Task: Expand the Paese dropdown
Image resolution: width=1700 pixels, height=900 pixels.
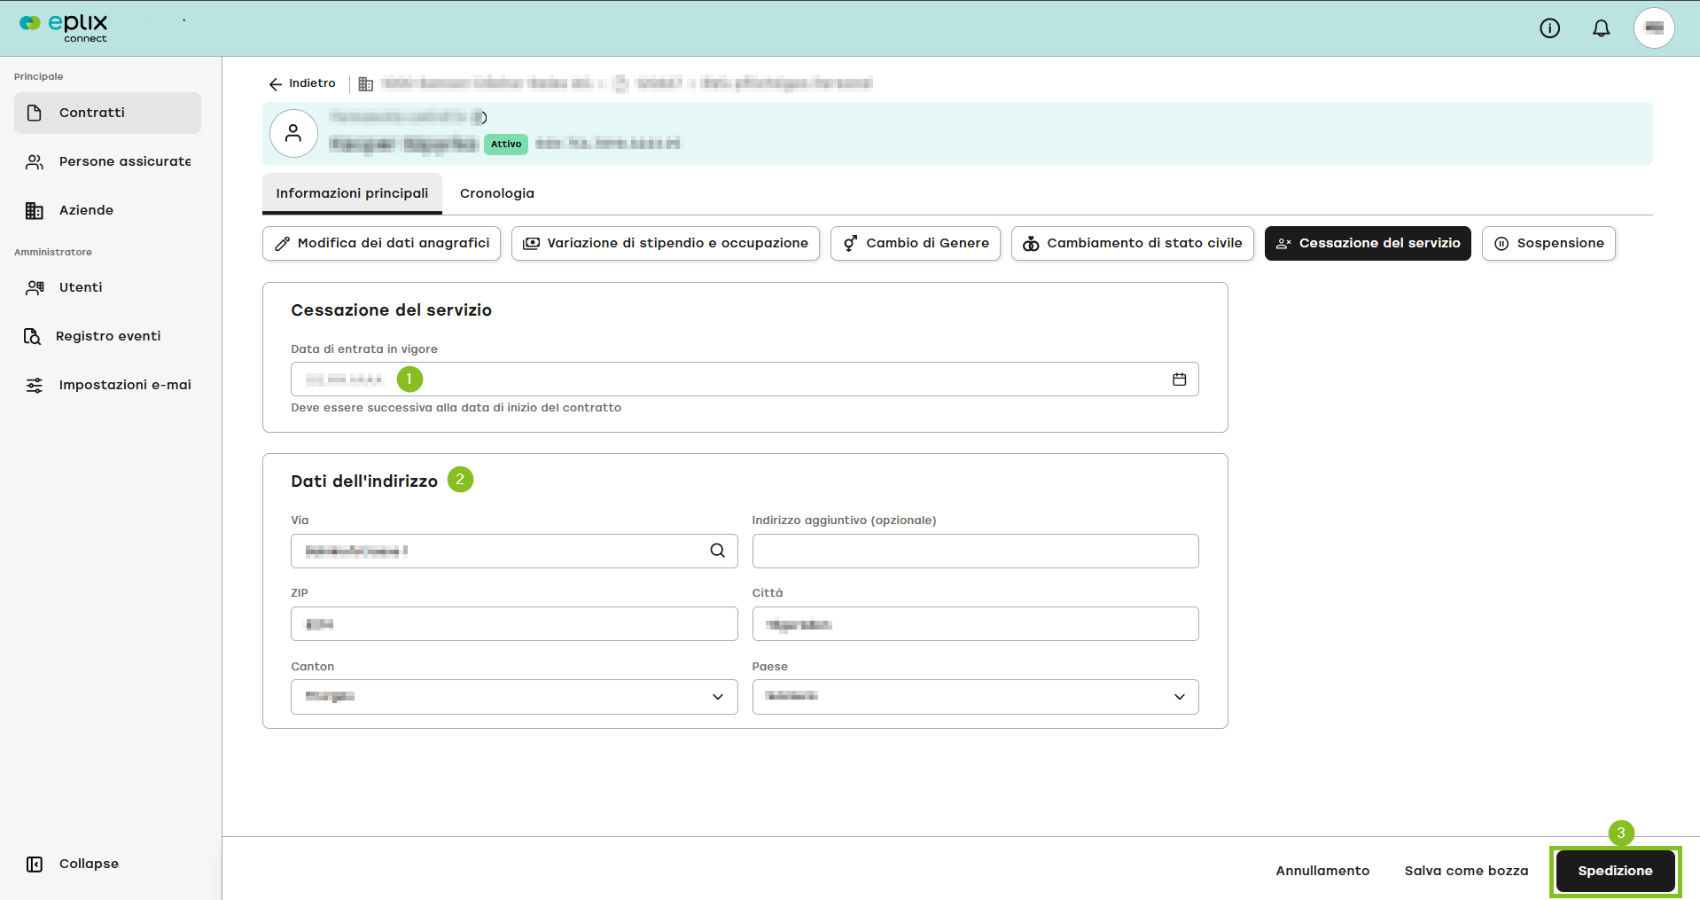Action: click(975, 697)
